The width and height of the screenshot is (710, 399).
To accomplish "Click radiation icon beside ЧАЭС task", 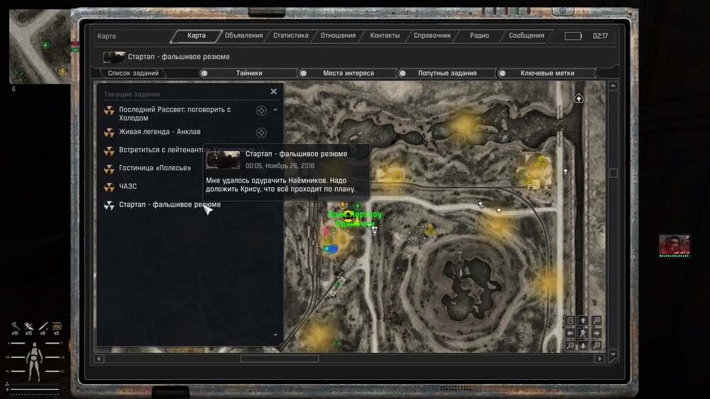I will coord(109,187).
